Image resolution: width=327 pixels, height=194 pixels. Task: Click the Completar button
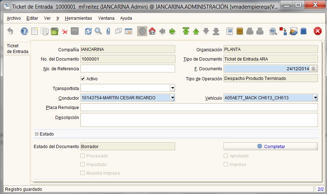[x=271, y=146]
